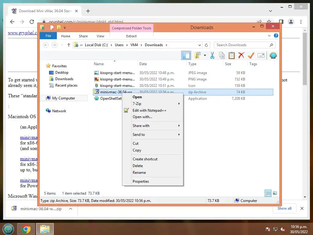Click the orange checkmark Properties icon
The image size is (313, 235).
click(251, 55)
